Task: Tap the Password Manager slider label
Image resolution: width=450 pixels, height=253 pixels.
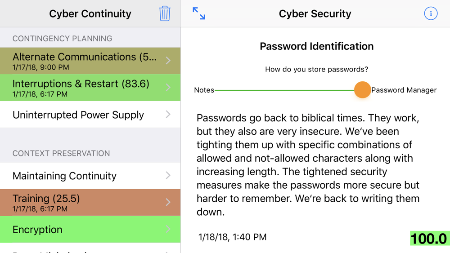Action: tap(404, 90)
